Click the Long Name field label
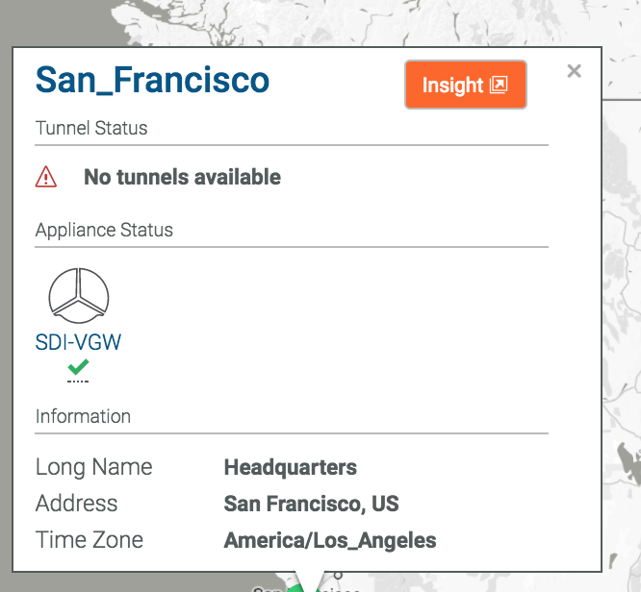The height and width of the screenshot is (592, 641). [93, 468]
